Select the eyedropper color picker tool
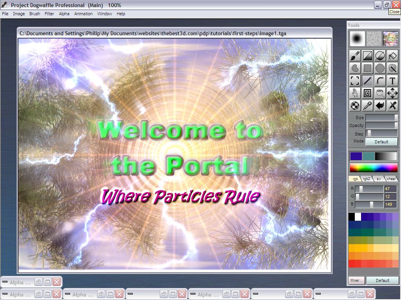401x300 pixels. 367,105
